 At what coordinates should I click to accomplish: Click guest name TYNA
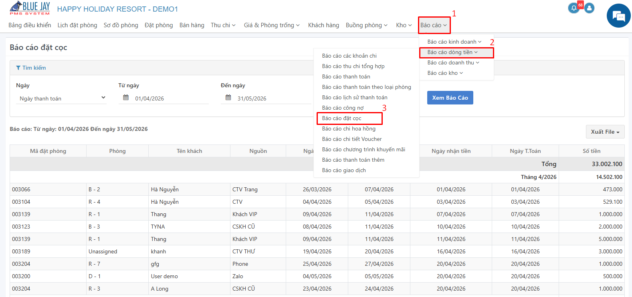coord(158,227)
